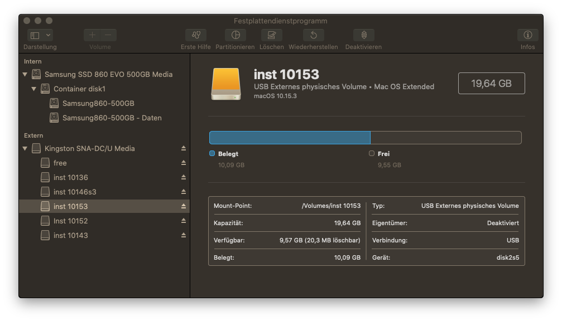Click the Samsung860-500GB - Daten drive icon
The width and height of the screenshot is (562, 321).
(x=54, y=118)
